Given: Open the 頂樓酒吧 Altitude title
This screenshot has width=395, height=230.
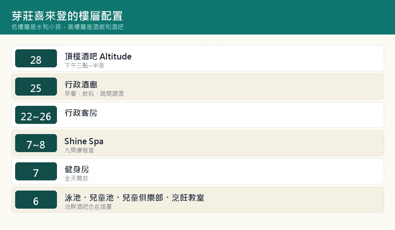Looking at the screenshot, I should tap(98, 57).
